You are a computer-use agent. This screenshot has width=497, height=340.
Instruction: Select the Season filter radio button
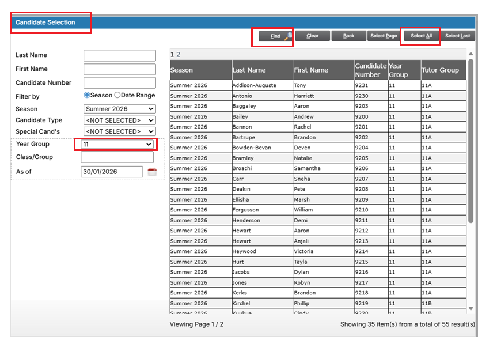88,95
